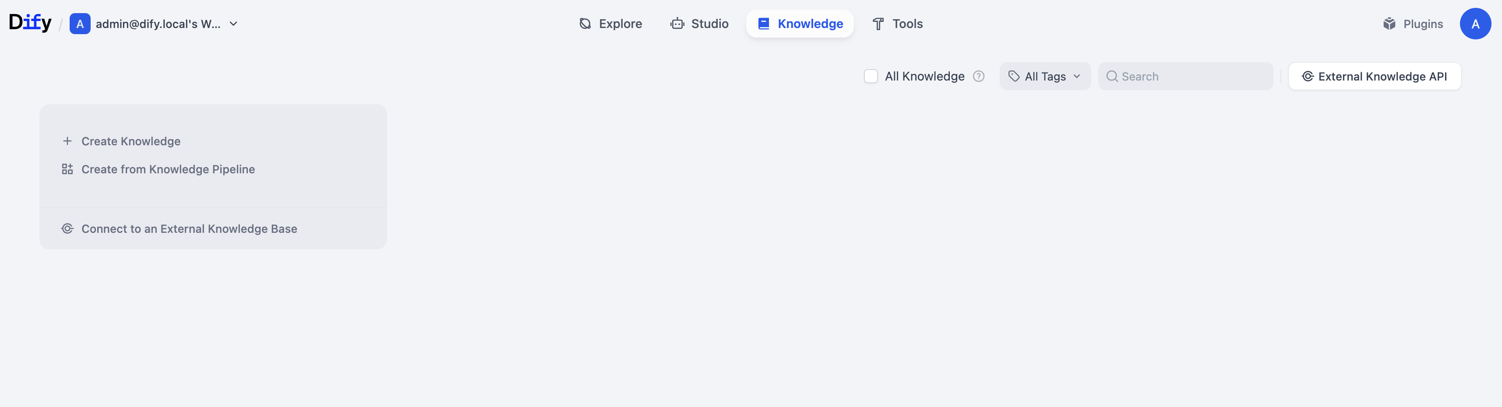Expand the workspace switcher chevron
This screenshot has width=1502, height=407.
pos(233,24)
